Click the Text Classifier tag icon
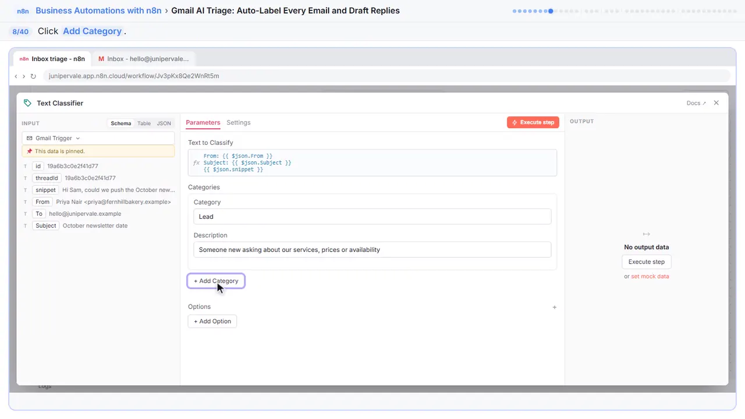Image resolution: width=745 pixels, height=419 pixels. [x=27, y=103]
